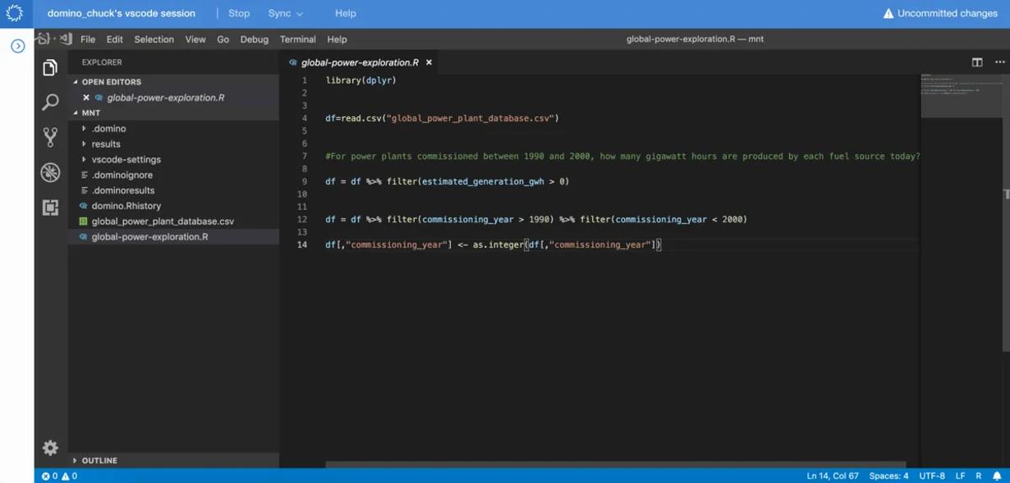Open the Extensions view
1010x483 pixels.
[x=50, y=207]
